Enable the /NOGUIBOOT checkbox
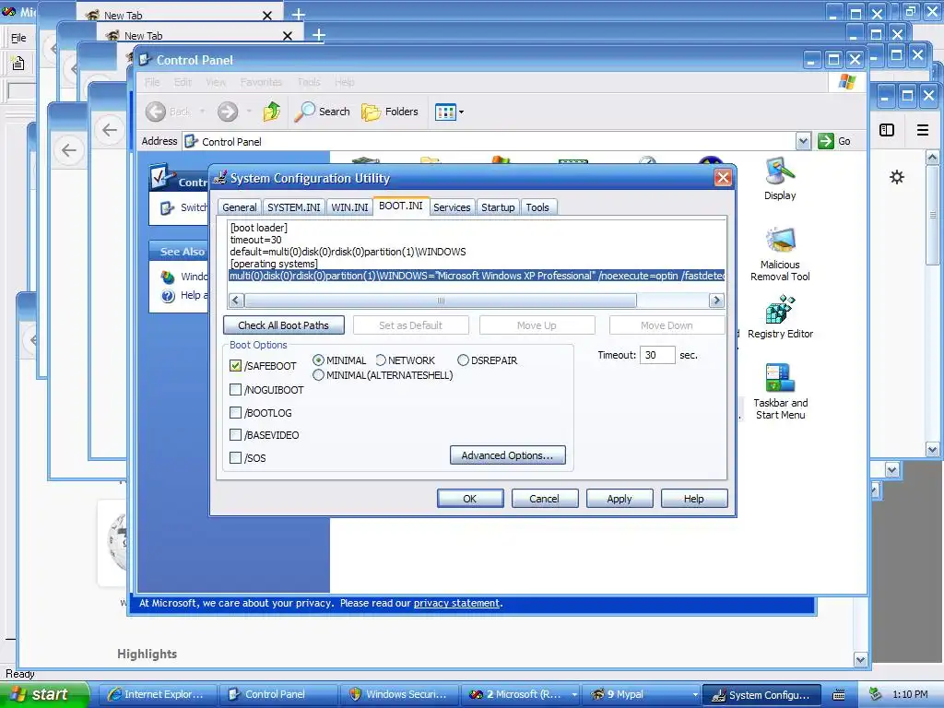The image size is (944, 708). (x=235, y=390)
